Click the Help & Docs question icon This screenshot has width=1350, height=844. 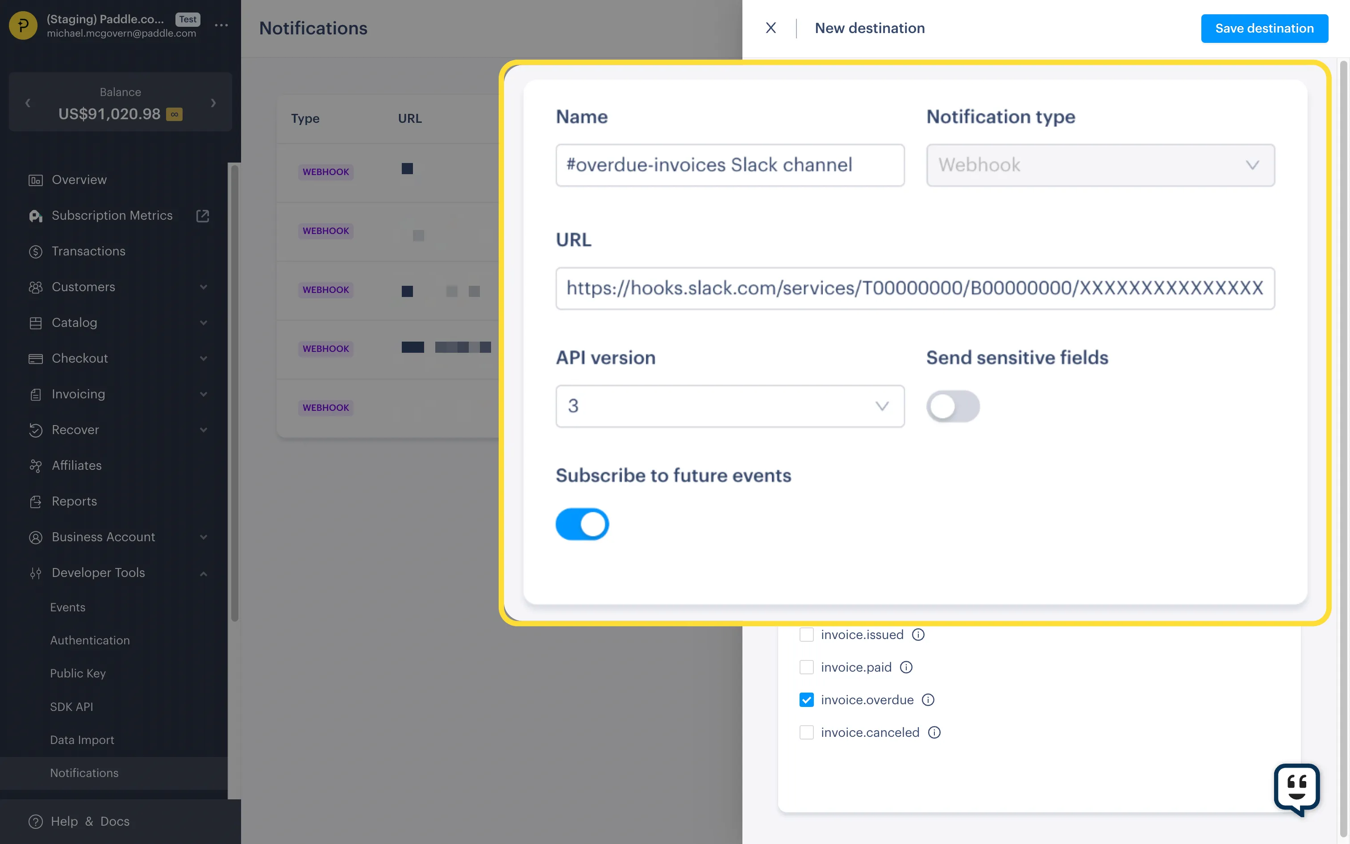(35, 822)
